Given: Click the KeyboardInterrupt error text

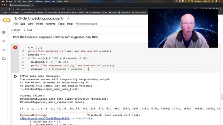Looking at the screenshot, I should point(33,115).
